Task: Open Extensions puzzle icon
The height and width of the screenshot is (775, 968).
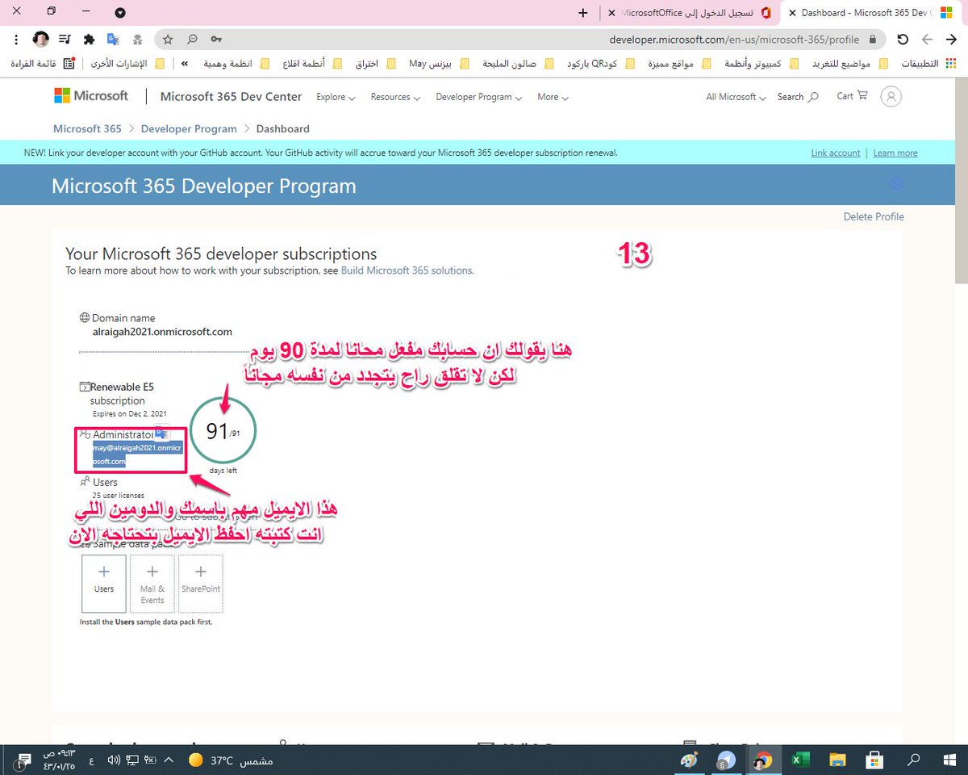Action: coord(89,39)
